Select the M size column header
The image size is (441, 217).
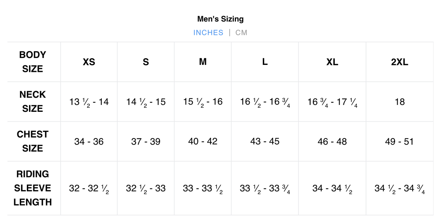[203, 62]
